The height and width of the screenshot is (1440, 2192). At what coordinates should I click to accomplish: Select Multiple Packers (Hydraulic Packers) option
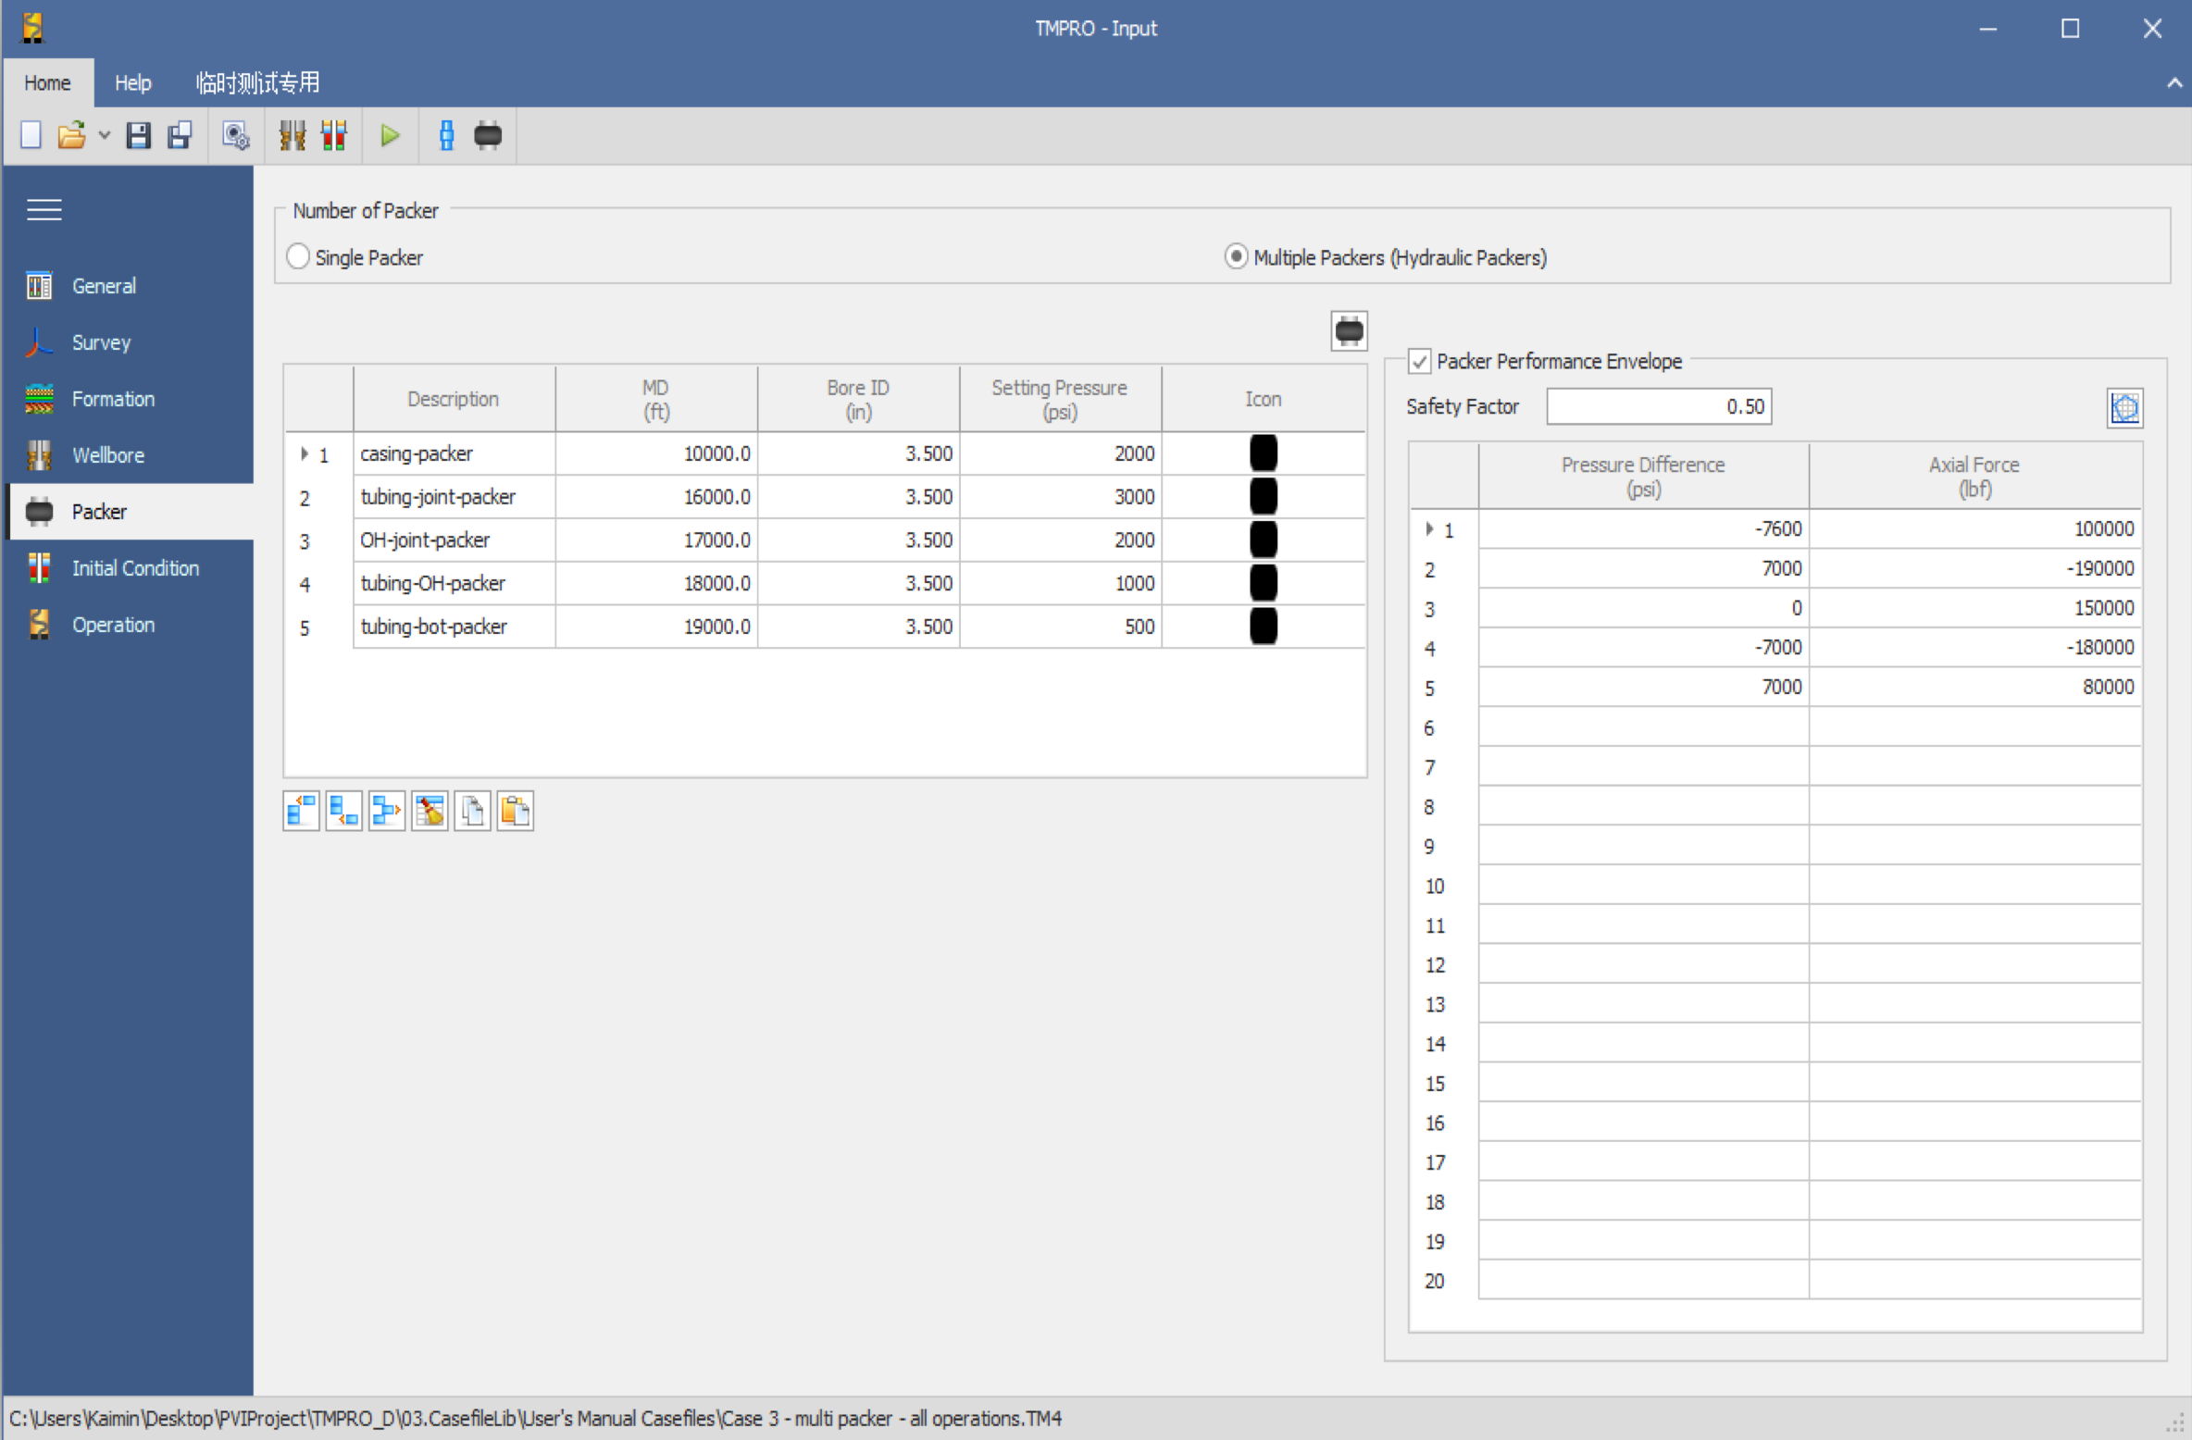tap(1236, 257)
